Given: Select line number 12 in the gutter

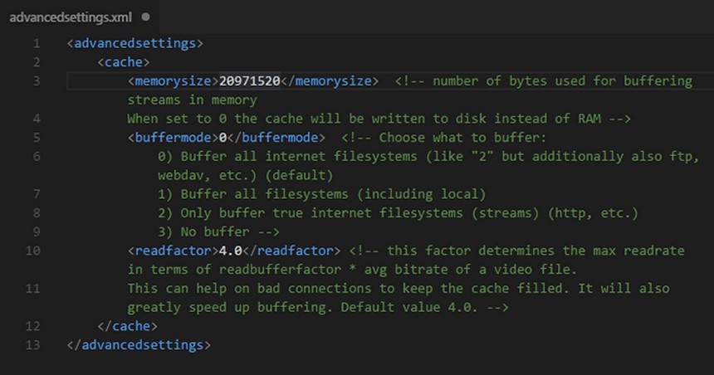Looking at the screenshot, I should (x=32, y=326).
